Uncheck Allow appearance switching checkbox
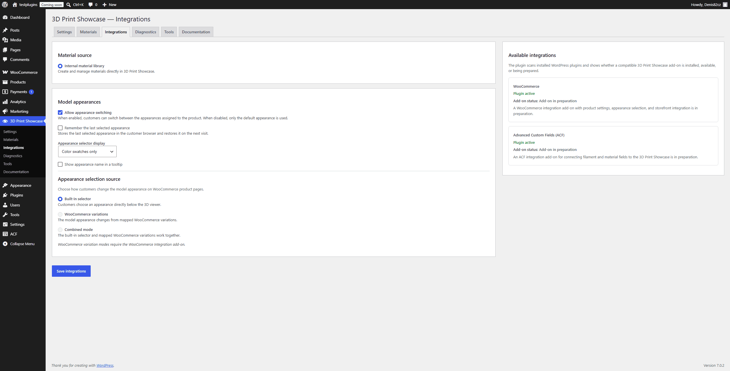 coord(60,112)
